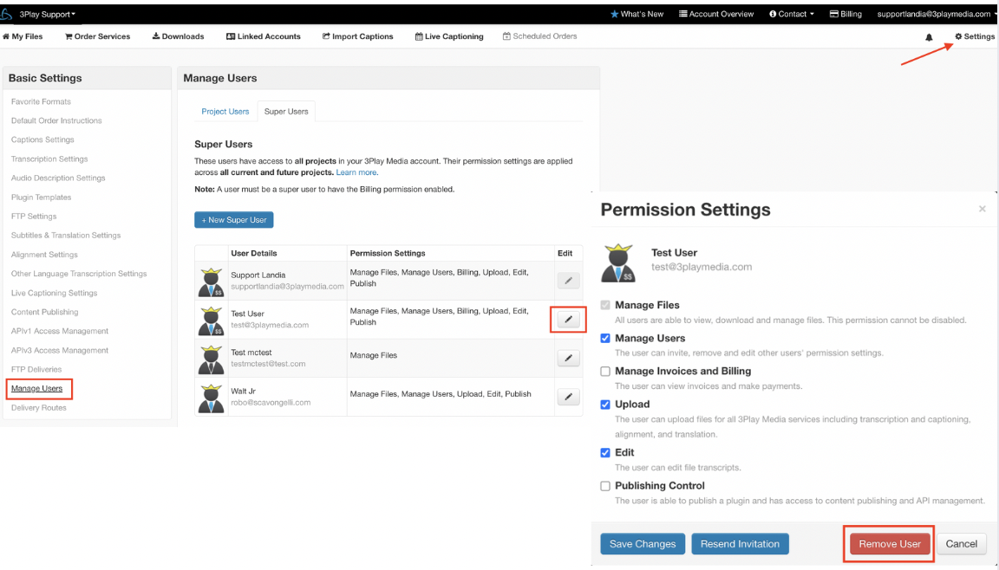Click testmctest@test.com email text

pos(268,364)
